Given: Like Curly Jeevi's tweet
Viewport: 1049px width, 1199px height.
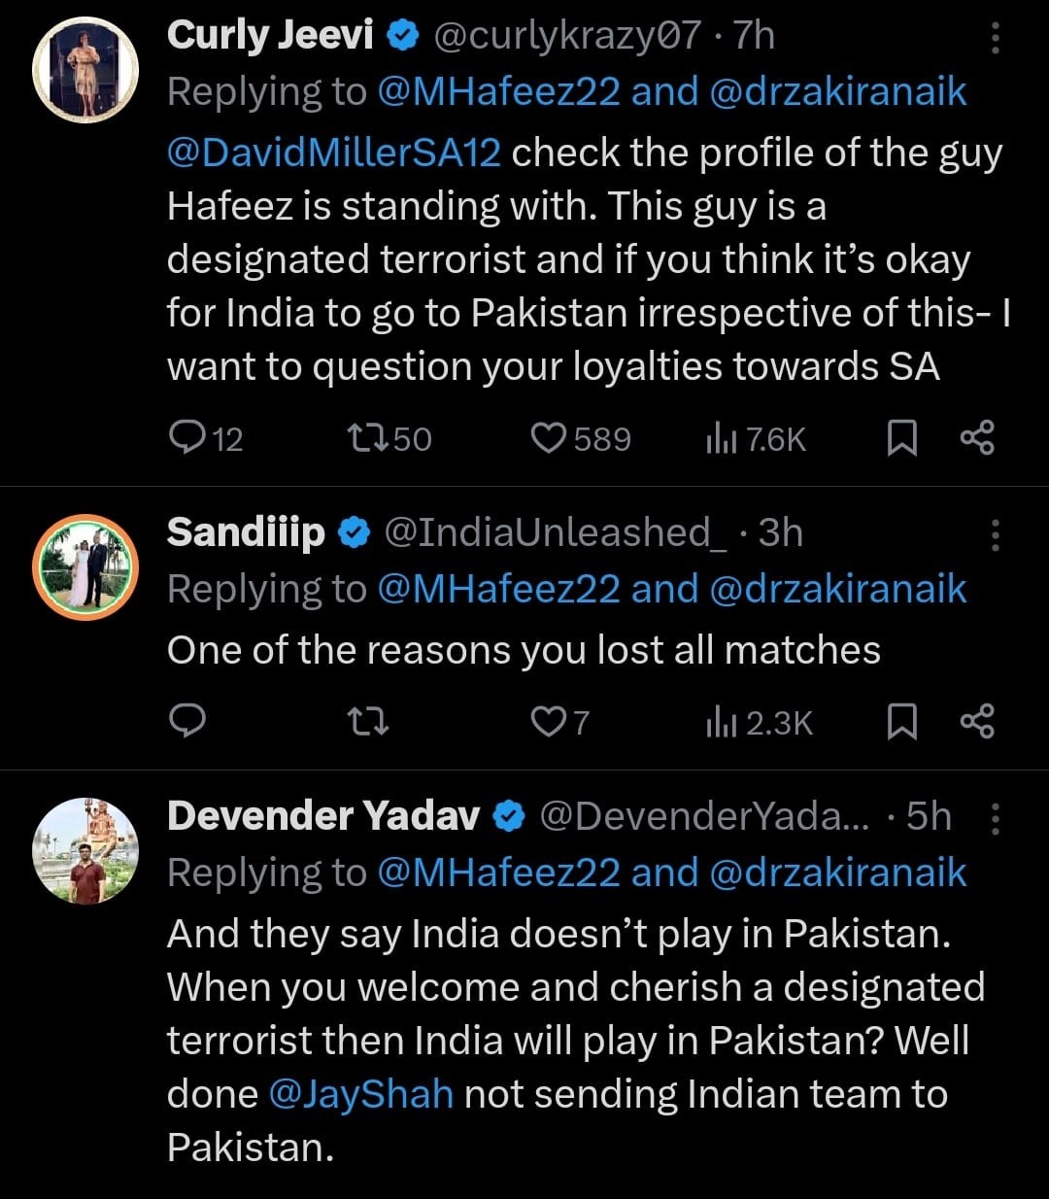Looking at the screenshot, I should click(x=549, y=439).
